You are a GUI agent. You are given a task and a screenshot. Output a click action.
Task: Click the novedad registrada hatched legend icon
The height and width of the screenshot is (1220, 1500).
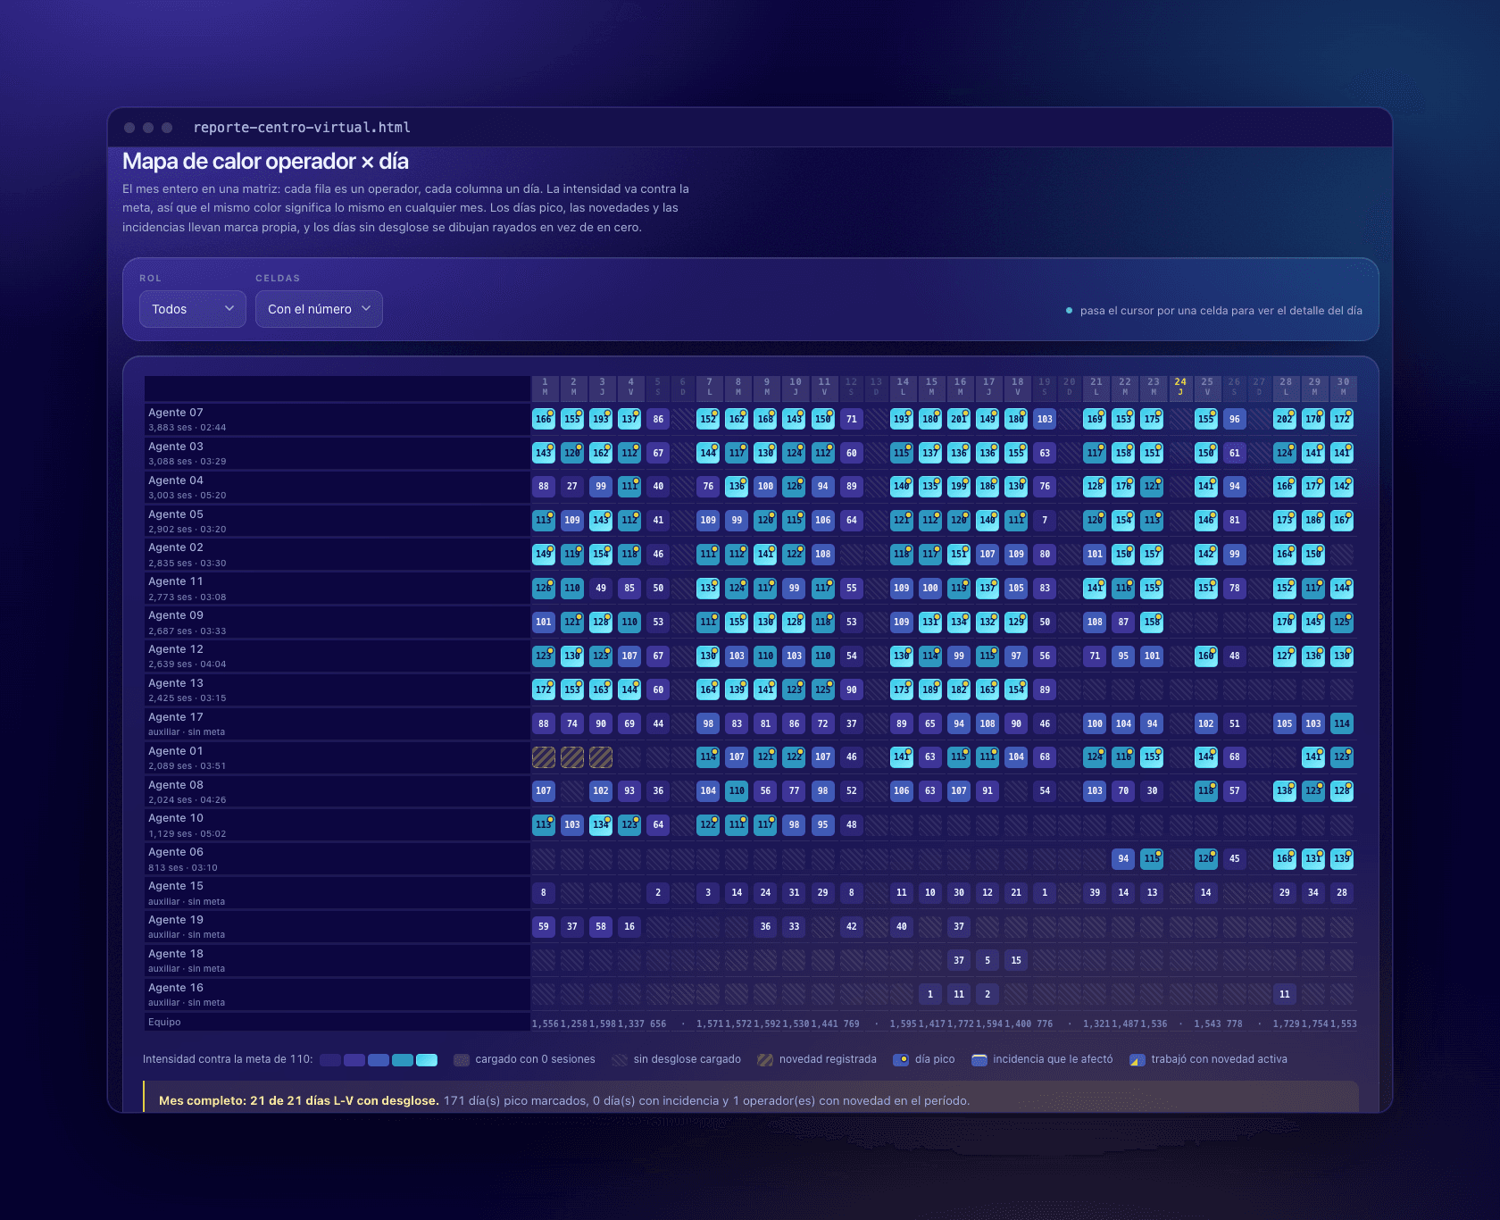pos(765,1059)
